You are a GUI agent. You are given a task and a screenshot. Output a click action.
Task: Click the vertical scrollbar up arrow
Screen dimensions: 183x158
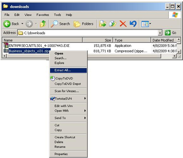[x=178, y=39]
